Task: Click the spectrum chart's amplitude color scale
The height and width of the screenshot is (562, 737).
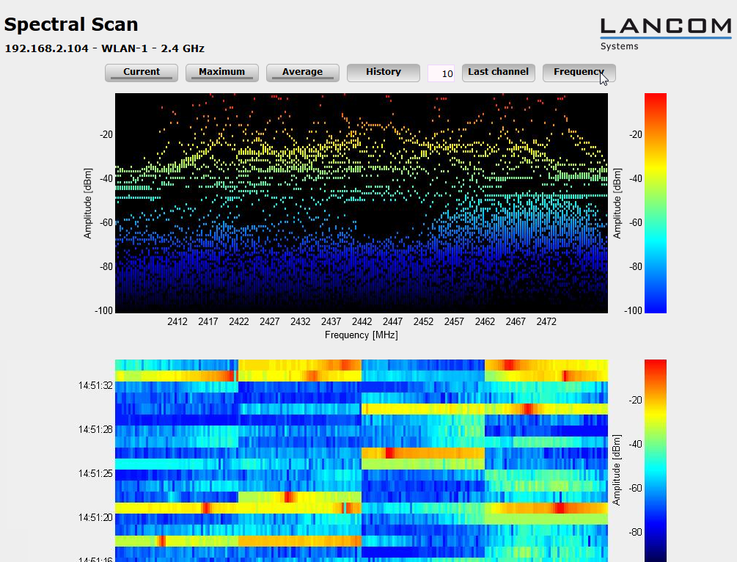Action: click(x=655, y=202)
